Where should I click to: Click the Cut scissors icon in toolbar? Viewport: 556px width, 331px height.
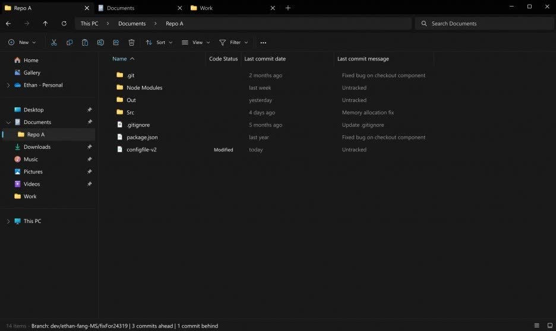point(54,43)
